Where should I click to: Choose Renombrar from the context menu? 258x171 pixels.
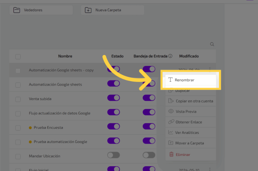click(x=184, y=80)
